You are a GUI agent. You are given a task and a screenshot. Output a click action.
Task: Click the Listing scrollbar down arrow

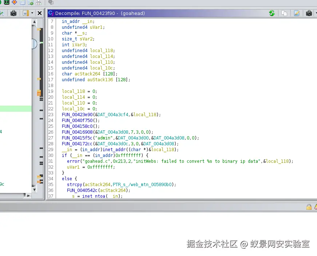click(x=34, y=190)
